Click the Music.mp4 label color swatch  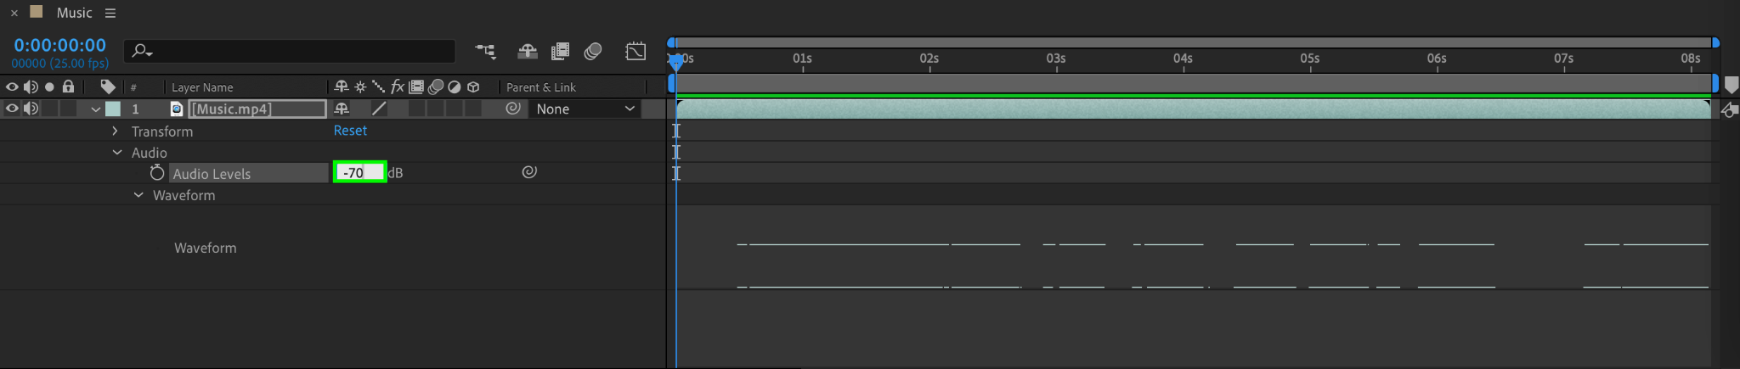(113, 109)
